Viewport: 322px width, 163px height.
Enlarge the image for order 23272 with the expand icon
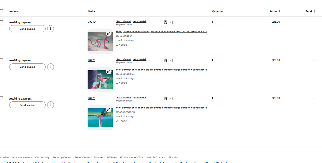point(108,71)
